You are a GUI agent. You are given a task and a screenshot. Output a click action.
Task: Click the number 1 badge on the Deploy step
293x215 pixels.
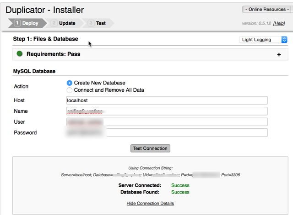click(17, 23)
